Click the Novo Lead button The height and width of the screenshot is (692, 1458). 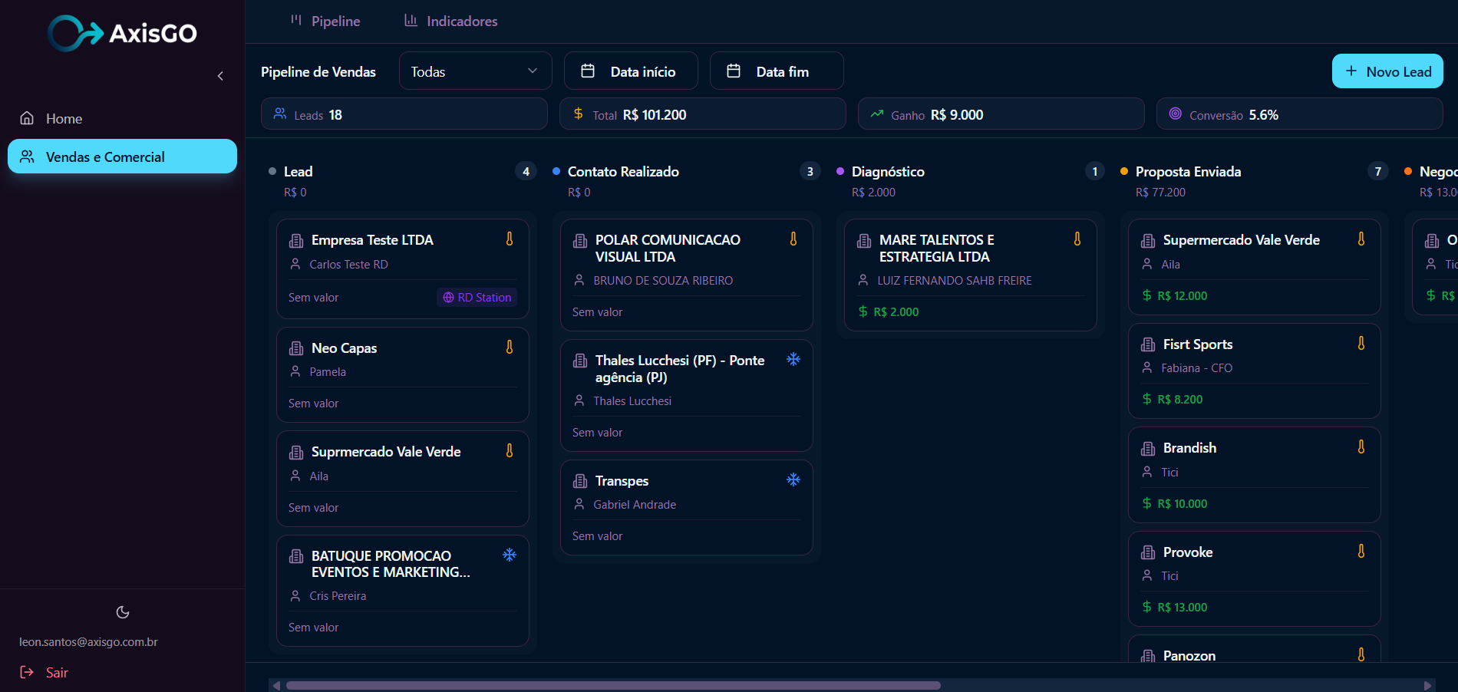point(1387,71)
